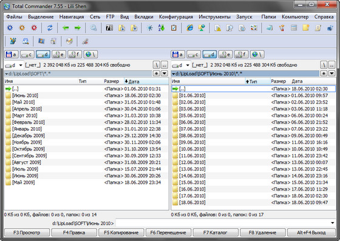340x241 pixels.
Task: Open the magnifier search files icon
Action: point(93,28)
